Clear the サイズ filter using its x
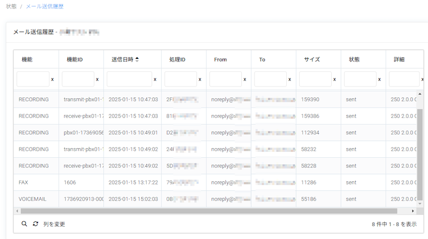Screen dimensions: 428x239 [335, 80]
